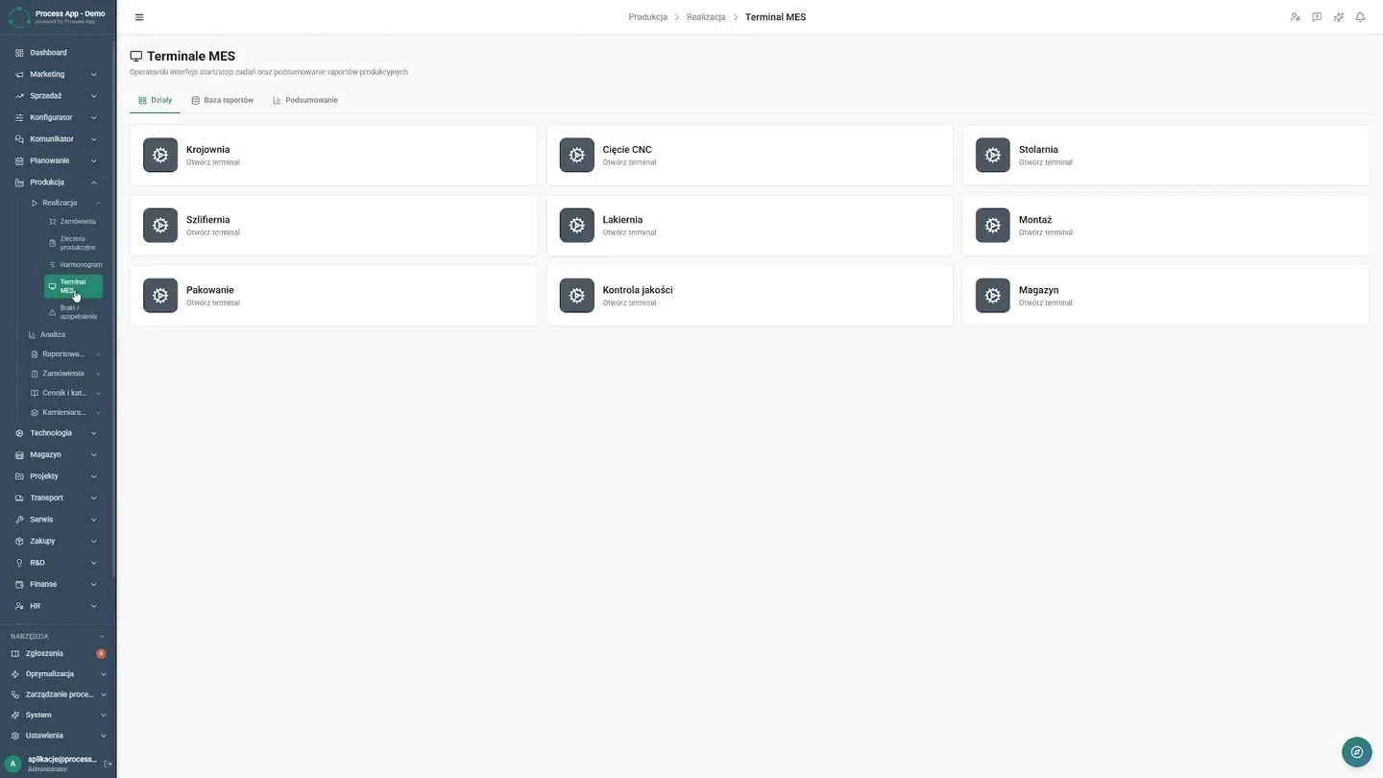Open Braki / uzupełnienia menu item

pos(73,312)
